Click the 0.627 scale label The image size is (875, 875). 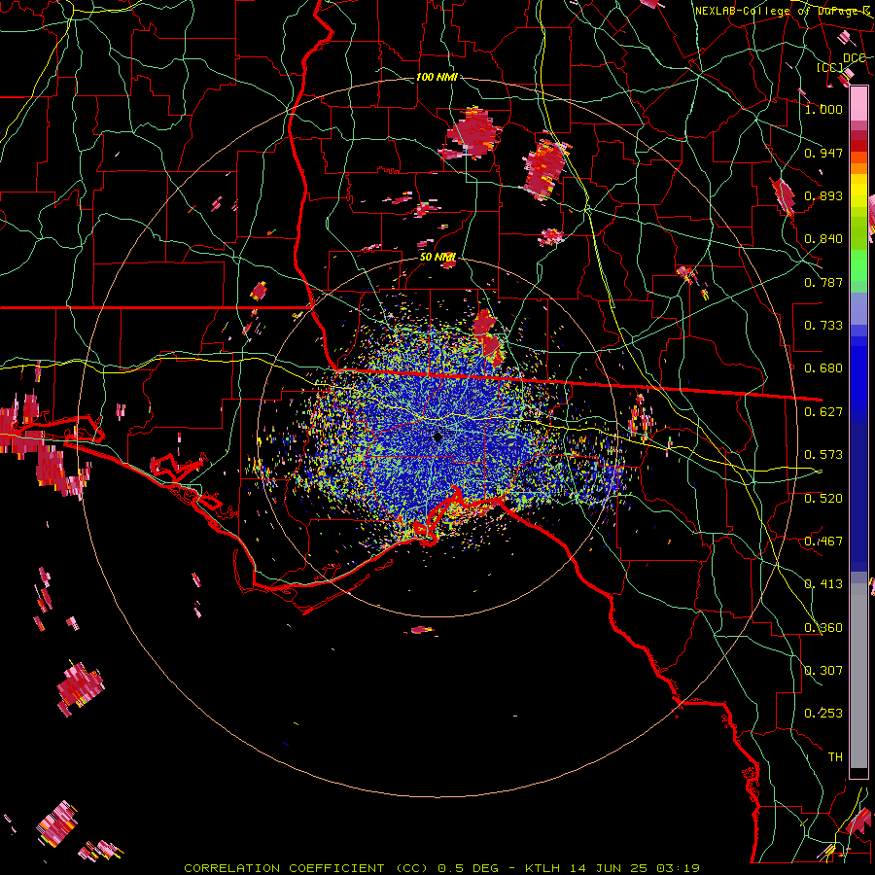coord(823,412)
